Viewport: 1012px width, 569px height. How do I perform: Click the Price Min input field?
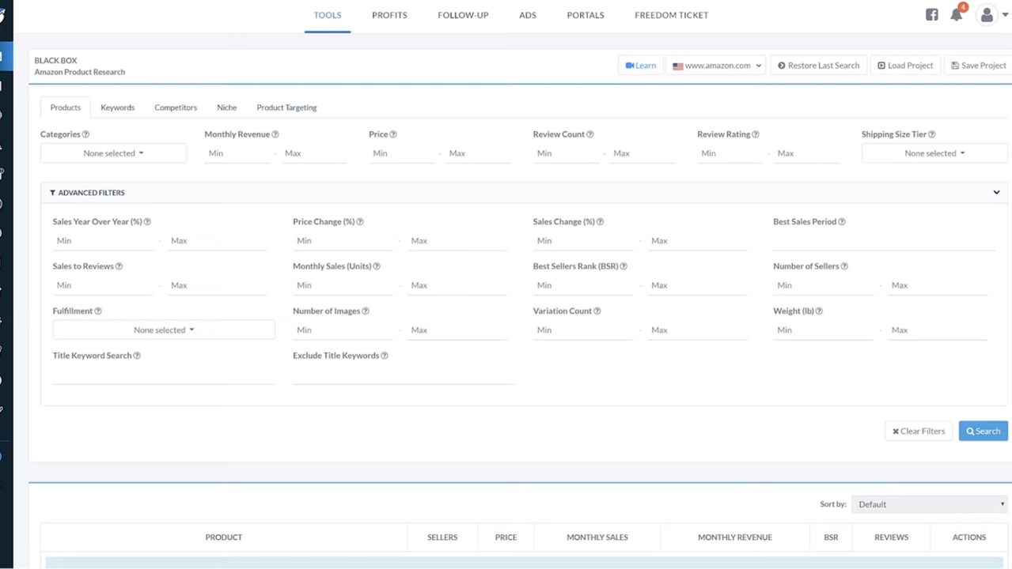[x=401, y=153]
